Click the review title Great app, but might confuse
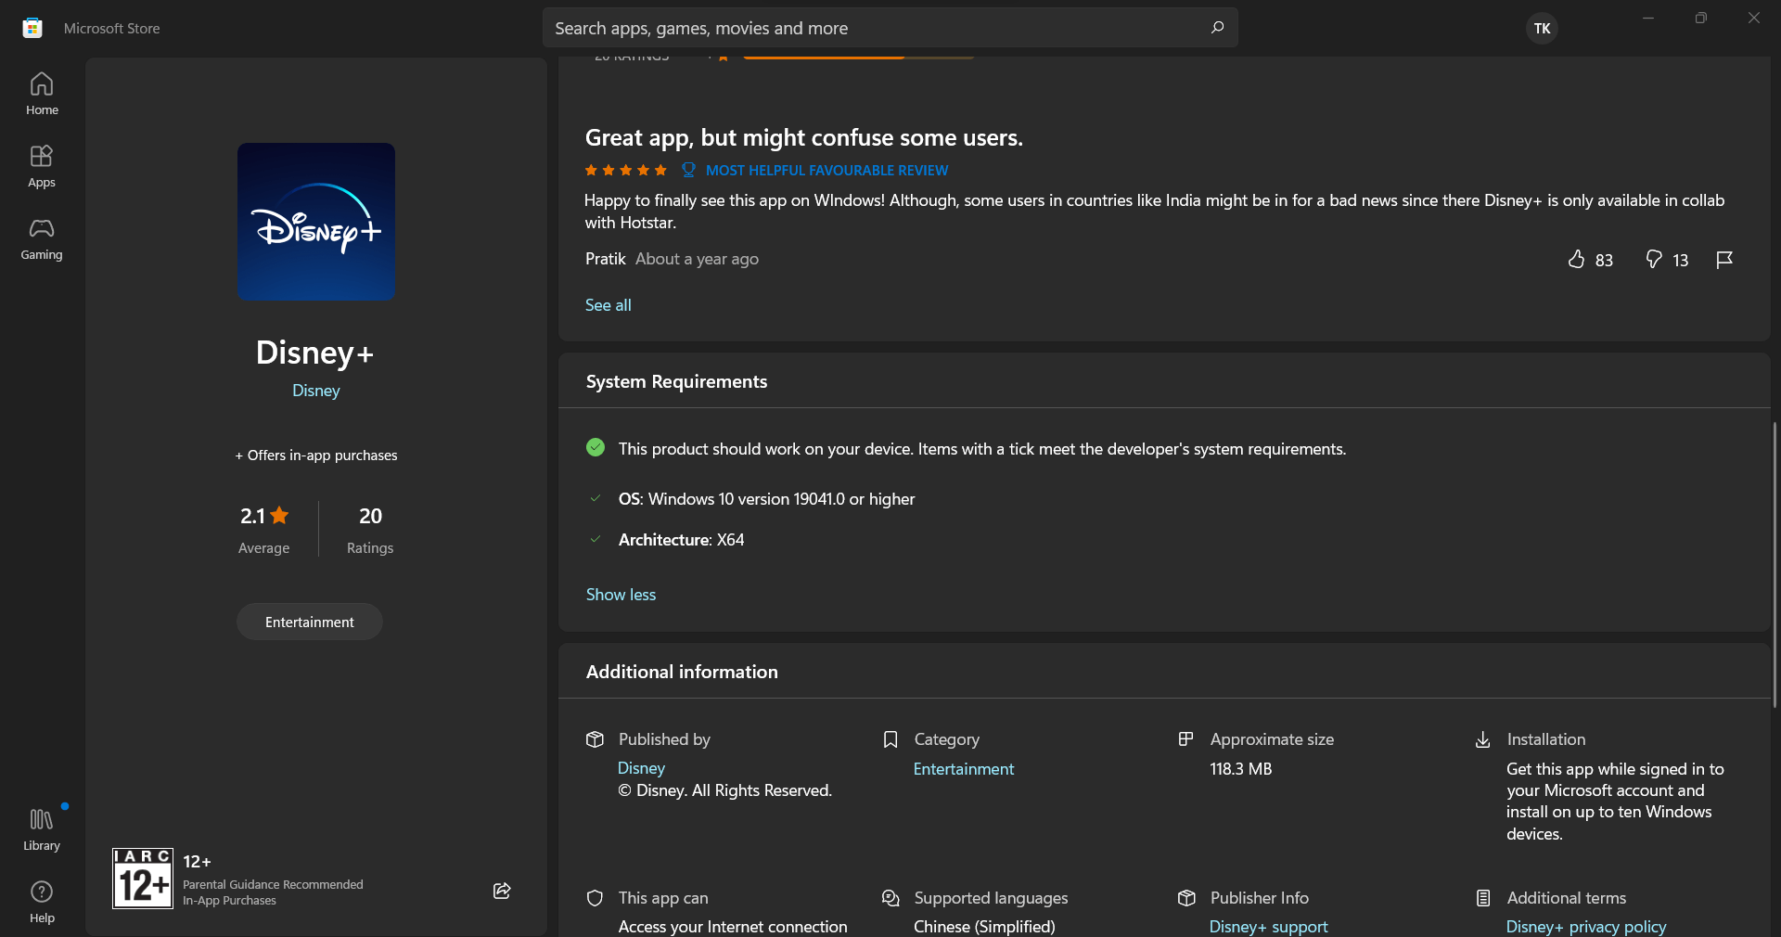Viewport: 1781px width, 937px height. (803, 137)
